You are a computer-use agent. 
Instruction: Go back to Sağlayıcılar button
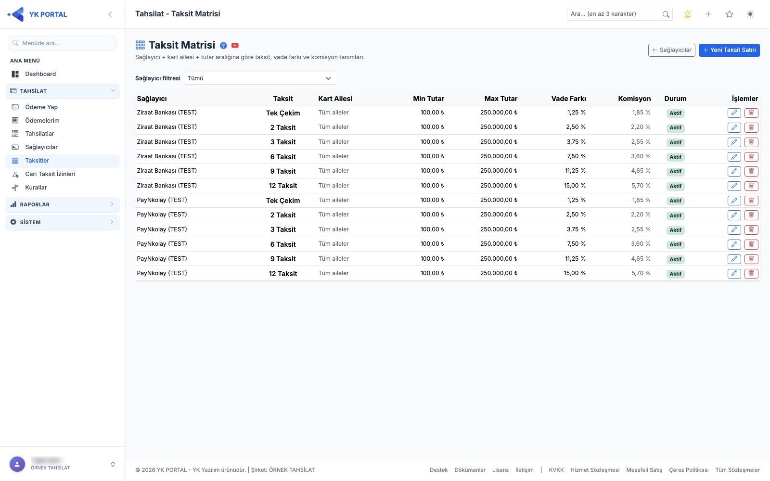coord(671,50)
